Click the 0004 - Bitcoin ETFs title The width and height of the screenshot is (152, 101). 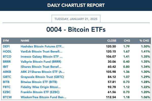point(76,29)
